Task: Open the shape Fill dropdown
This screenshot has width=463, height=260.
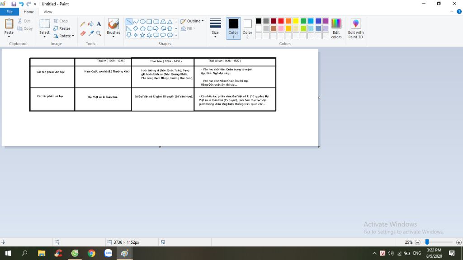Action: coord(188,28)
